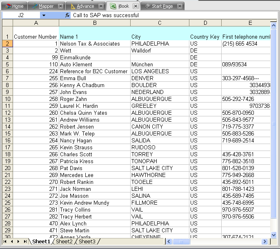The height and width of the screenshot is (249, 280).
Task: Open the Sheet3 worksheet tab
Action: [x=87, y=242]
